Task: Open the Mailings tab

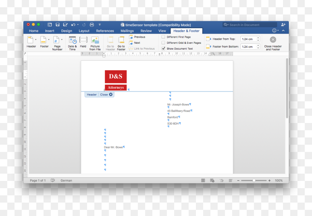Action: point(127,31)
